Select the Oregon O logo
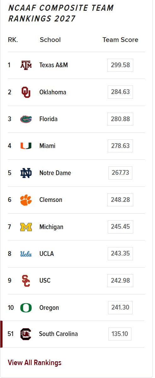This screenshot has height=378, width=155. (26, 308)
